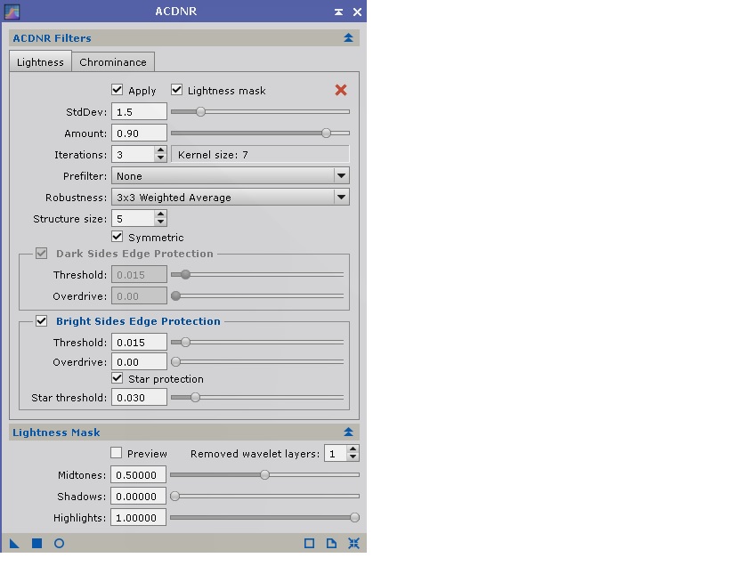This screenshot has width=746, height=574.
Task: Uncheck the Star protection option
Action: (118, 378)
